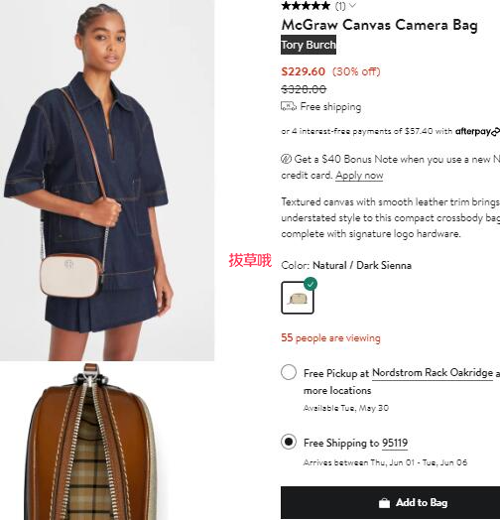Open the Apply now link
This screenshot has width=500, height=520.
pyautogui.click(x=359, y=175)
